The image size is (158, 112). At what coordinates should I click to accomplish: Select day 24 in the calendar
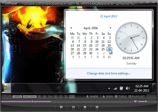point(97,49)
